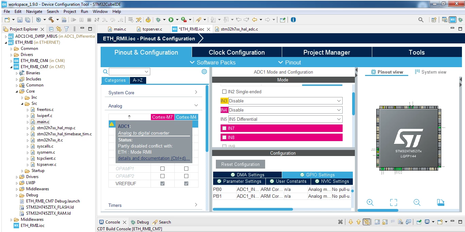465x232 pixels.
Task: Open the Tools tab
Action: tap(417, 52)
